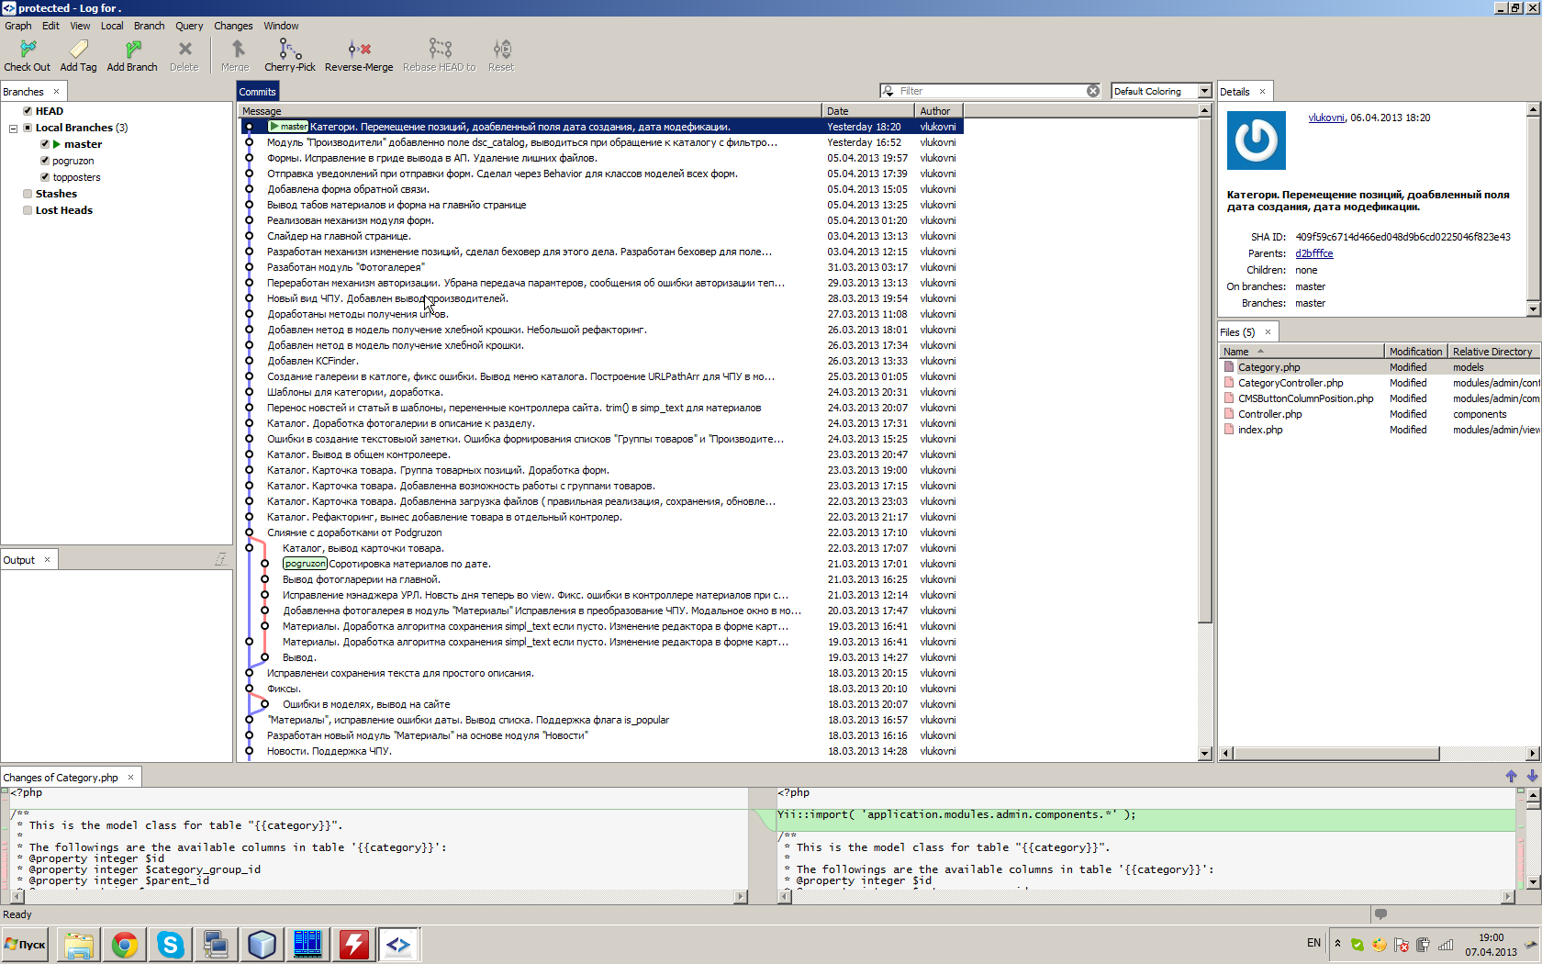
Task: Close the Details panel tab
Action: pyautogui.click(x=1262, y=92)
